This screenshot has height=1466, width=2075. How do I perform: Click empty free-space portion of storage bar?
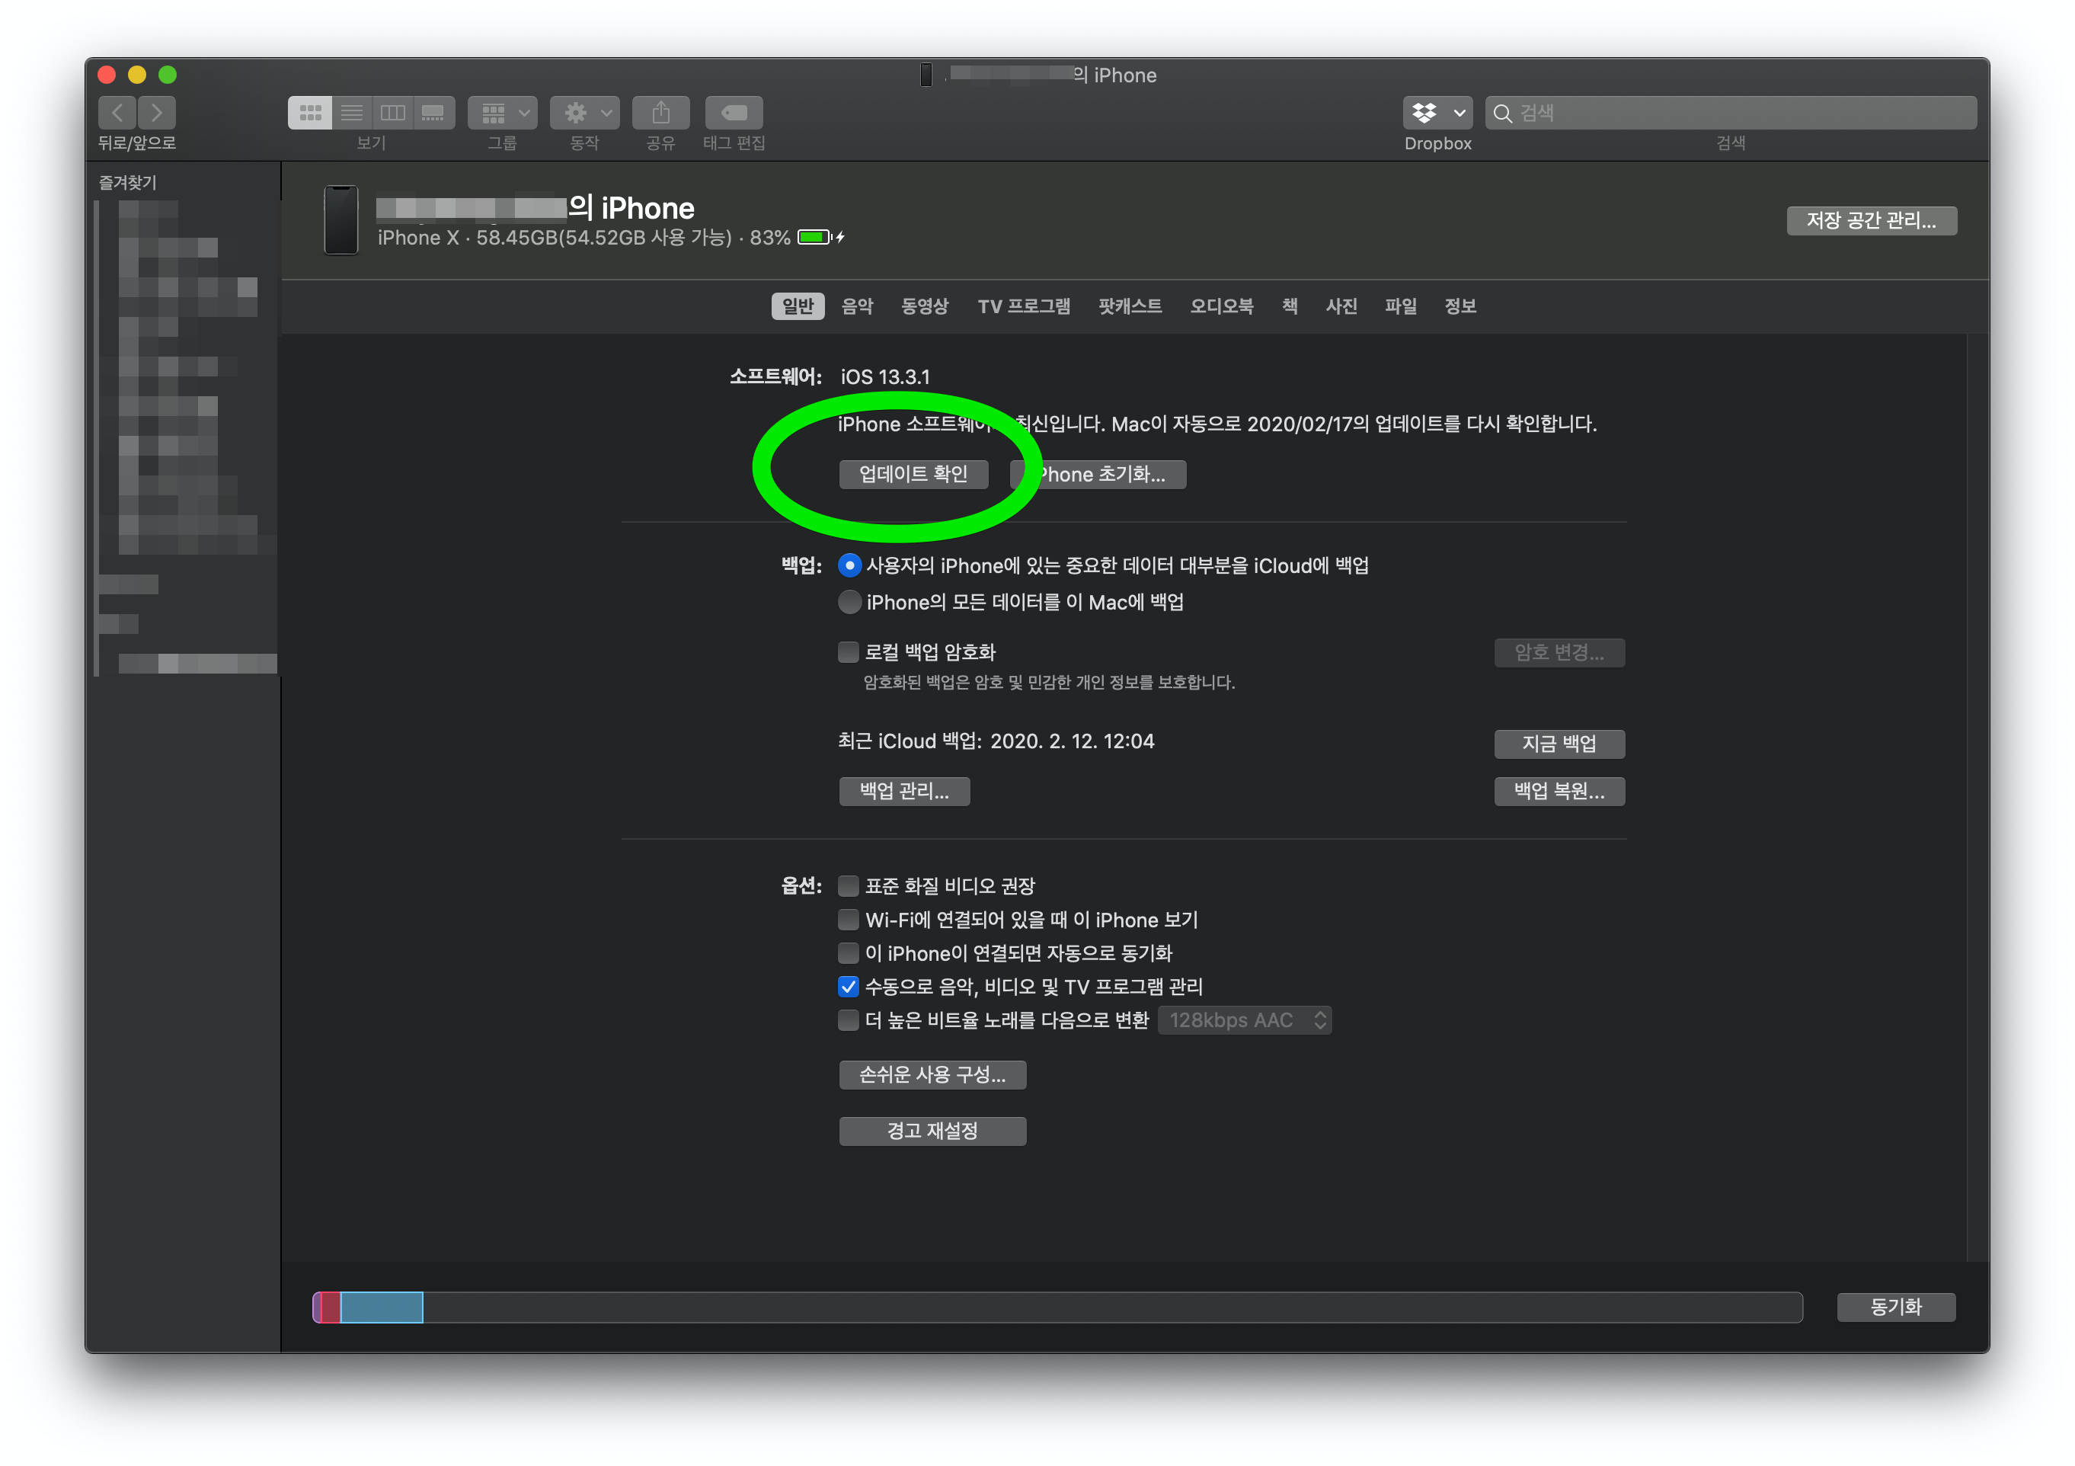point(1112,1307)
